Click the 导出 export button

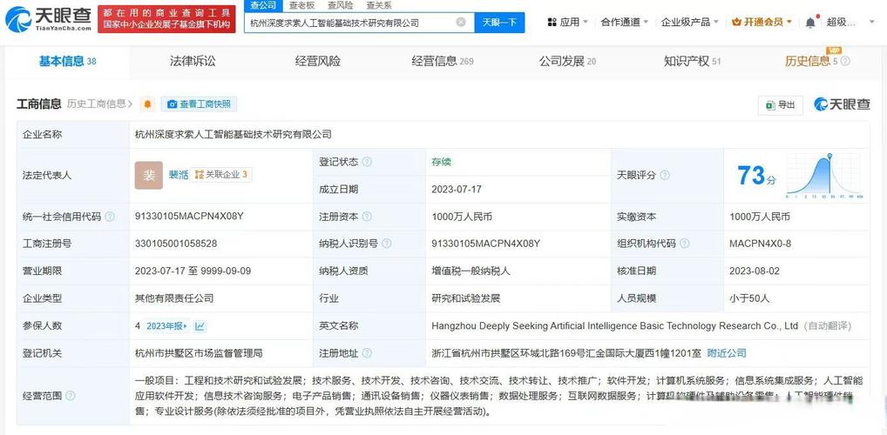[x=780, y=104]
